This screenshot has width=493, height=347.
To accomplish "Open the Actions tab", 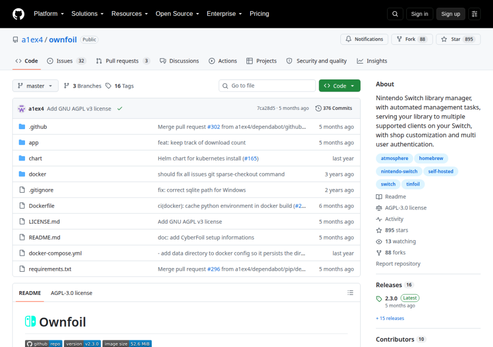I will [223, 61].
